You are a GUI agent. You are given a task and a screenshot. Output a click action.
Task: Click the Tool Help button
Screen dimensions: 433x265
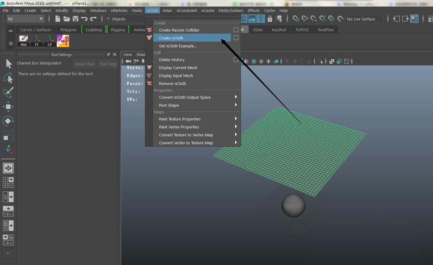[x=108, y=64]
